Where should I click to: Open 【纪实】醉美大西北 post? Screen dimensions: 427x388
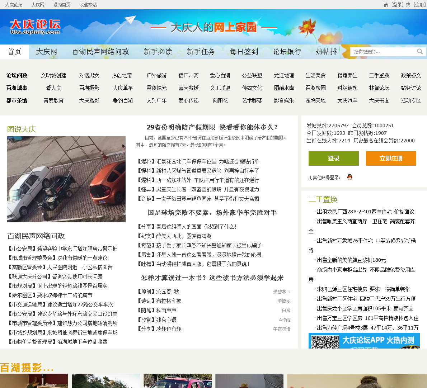(x=174, y=236)
